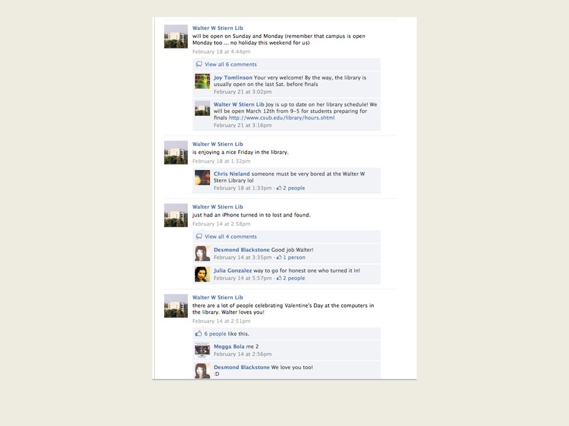Click comment bubble icon beside View all 6 comments
The width and height of the screenshot is (569, 426).
coord(199,64)
